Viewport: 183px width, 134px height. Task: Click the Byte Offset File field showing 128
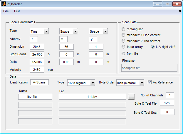167,103
